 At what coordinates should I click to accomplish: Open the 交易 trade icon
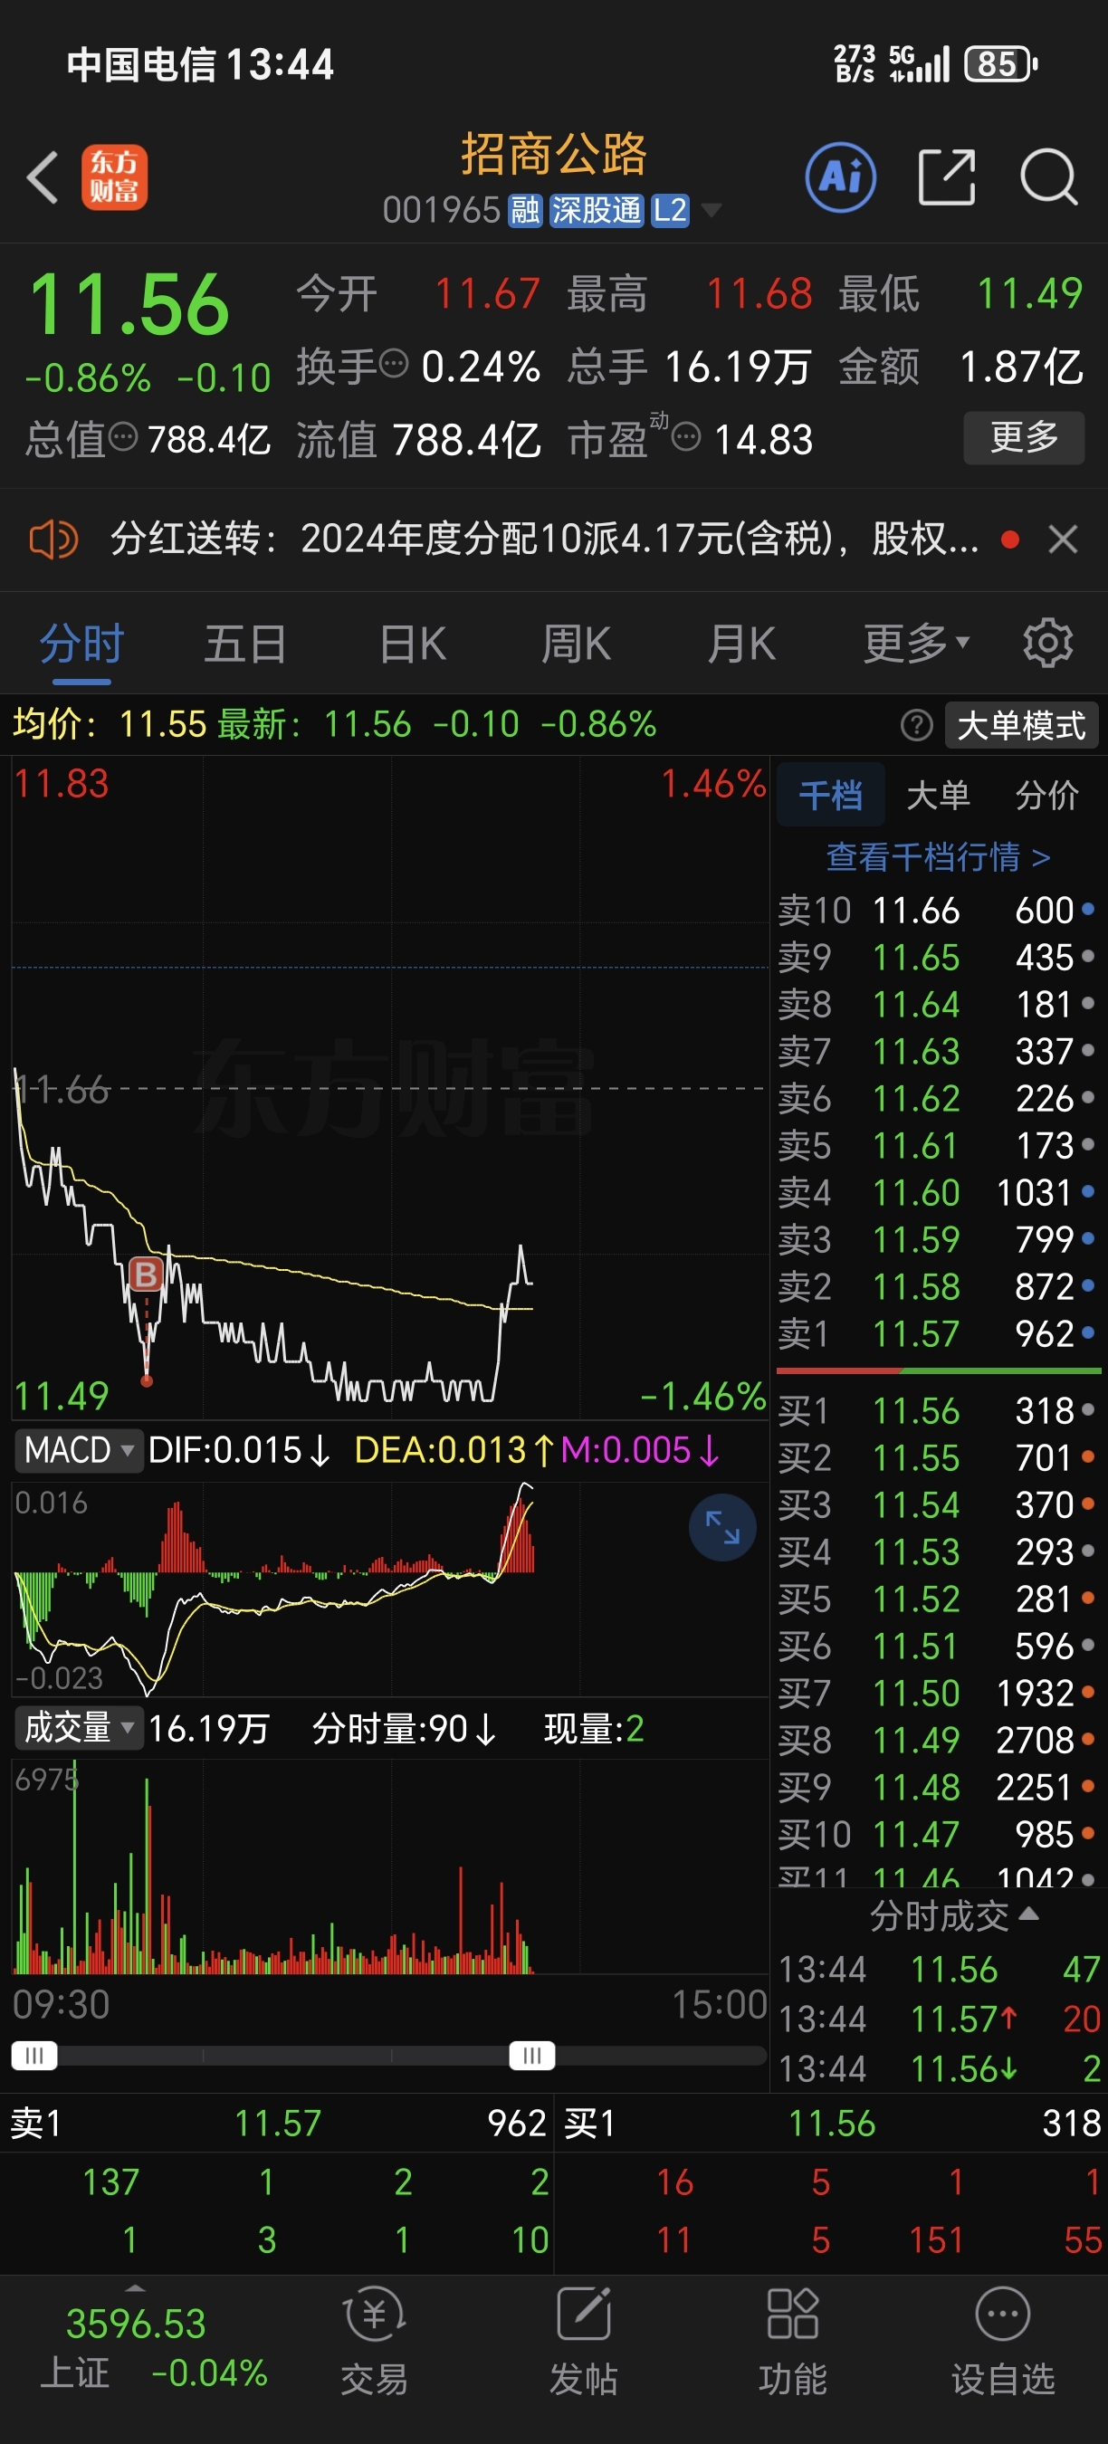coord(374,2343)
